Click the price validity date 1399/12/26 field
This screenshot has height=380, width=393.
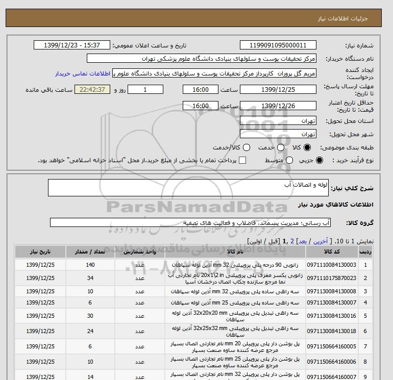278,106
